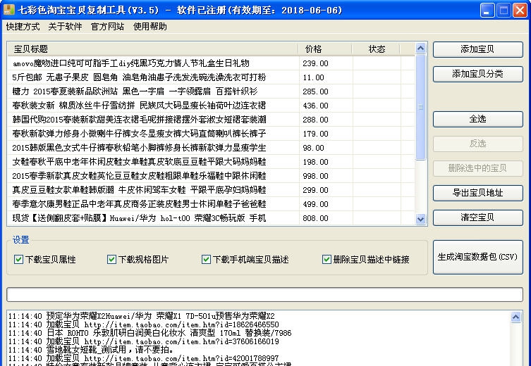Click log line with id=42001788997
This screenshot has height=366, width=531.
pos(144,358)
